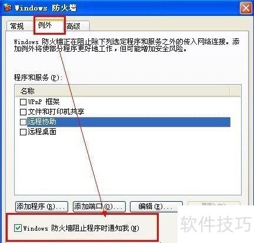Toggle Windows 防火墙阻止程序时通知我 checkbox
254x243 pixels.
point(18,228)
